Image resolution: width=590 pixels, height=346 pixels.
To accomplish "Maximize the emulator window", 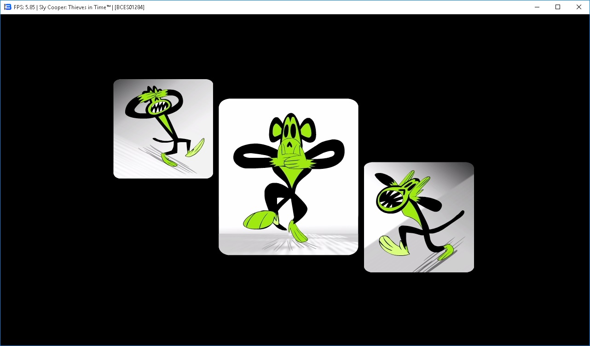I will [558, 7].
